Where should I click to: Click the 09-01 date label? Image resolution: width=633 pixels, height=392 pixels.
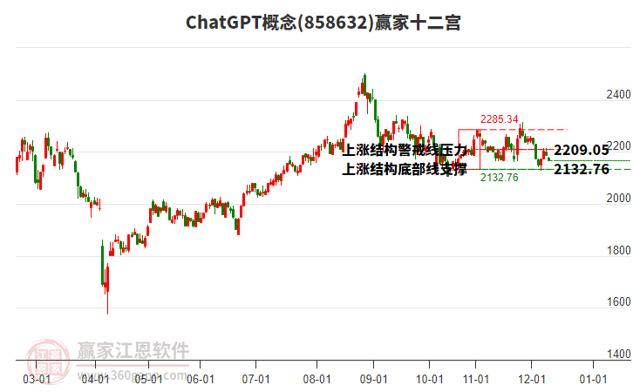click(374, 379)
